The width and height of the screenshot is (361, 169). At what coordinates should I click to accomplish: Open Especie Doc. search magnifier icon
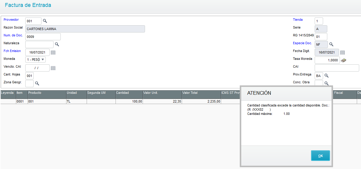point(331,45)
